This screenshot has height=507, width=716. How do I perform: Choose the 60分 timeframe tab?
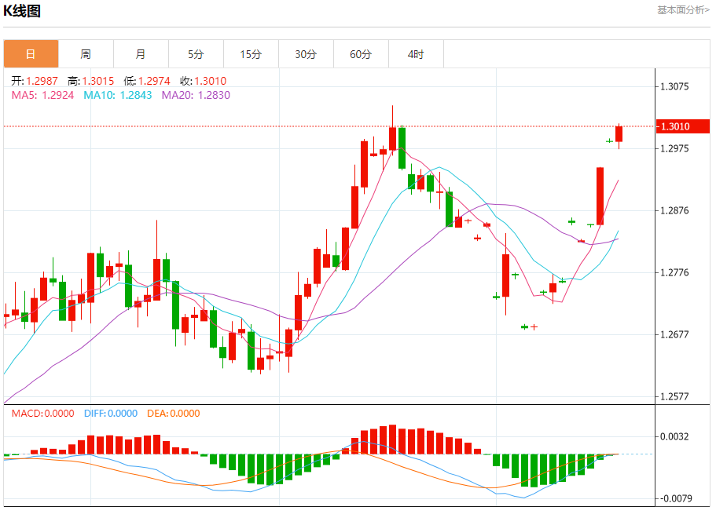(x=361, y=54)
